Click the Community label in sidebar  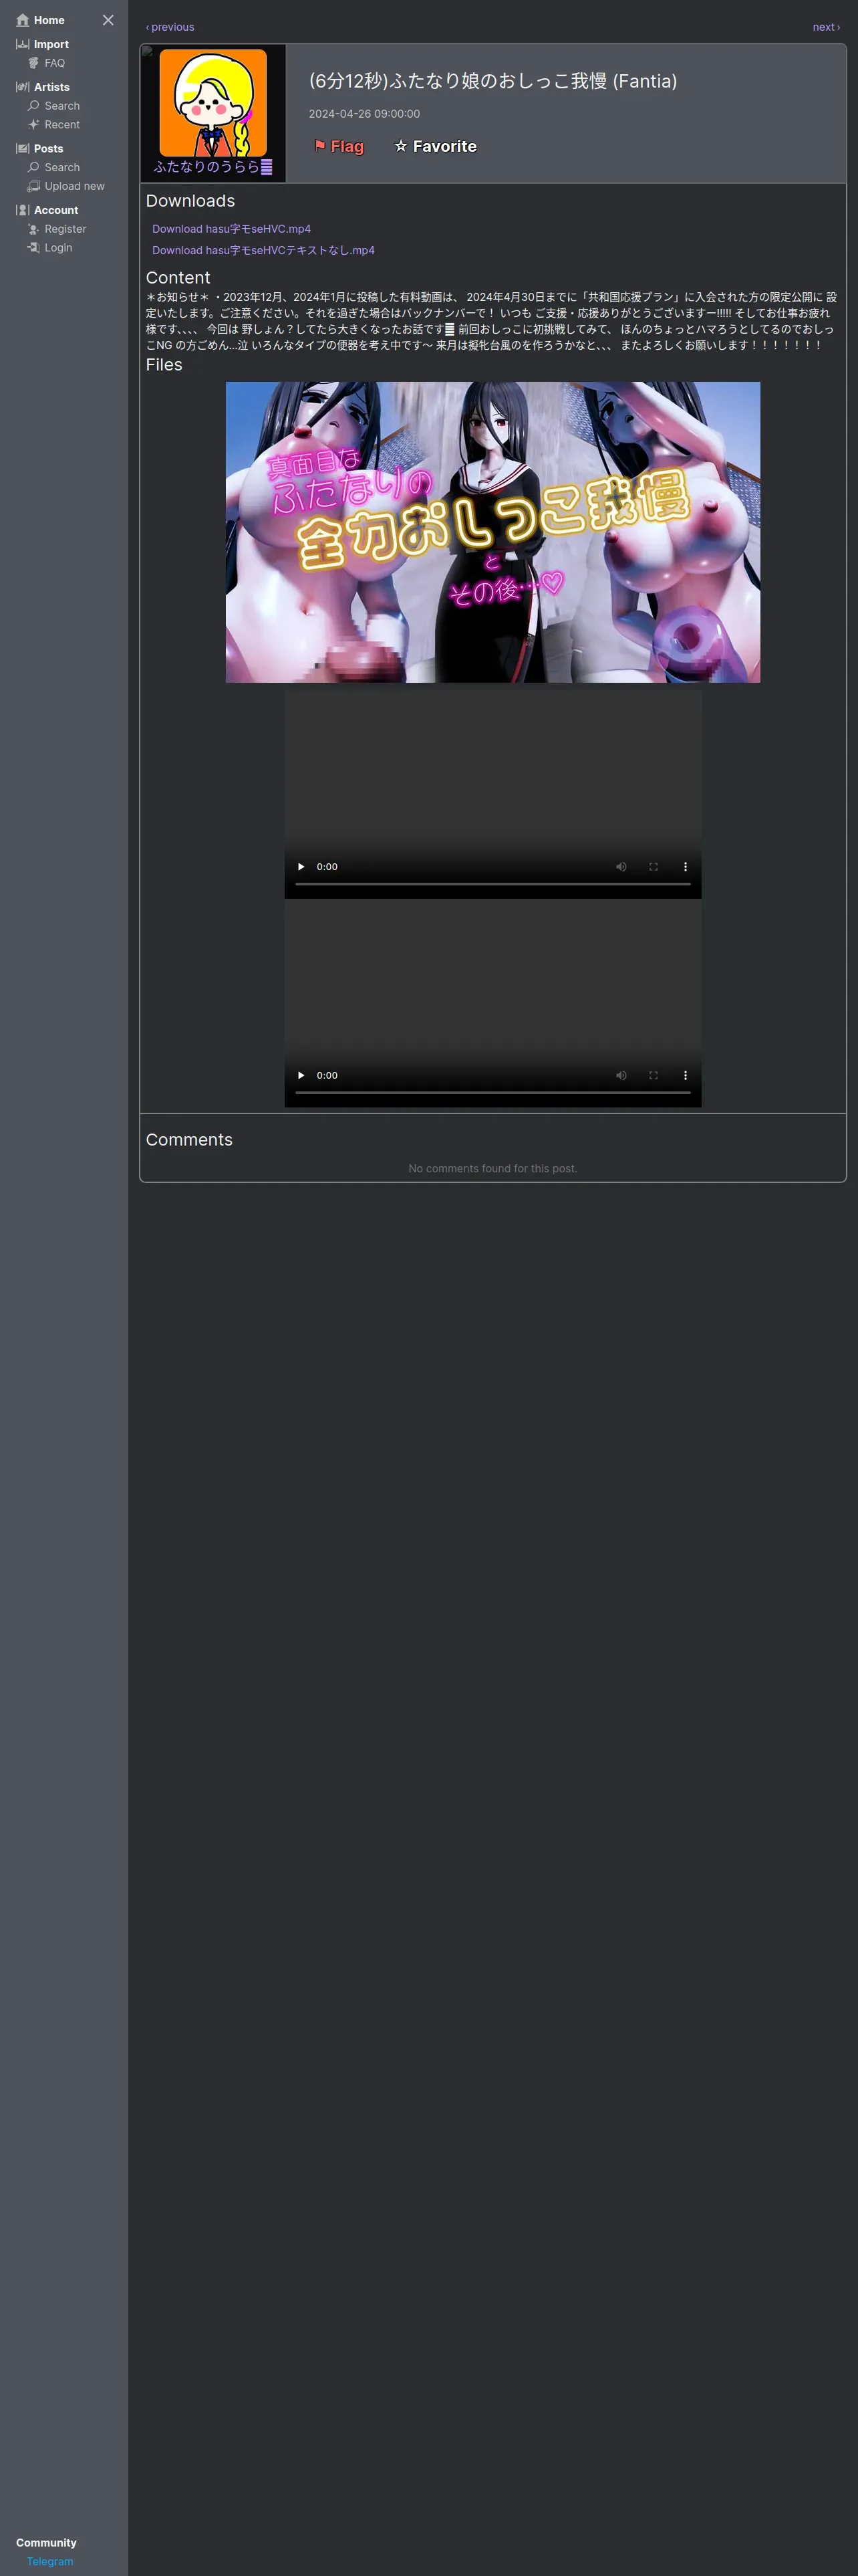tap(46, 2542)
